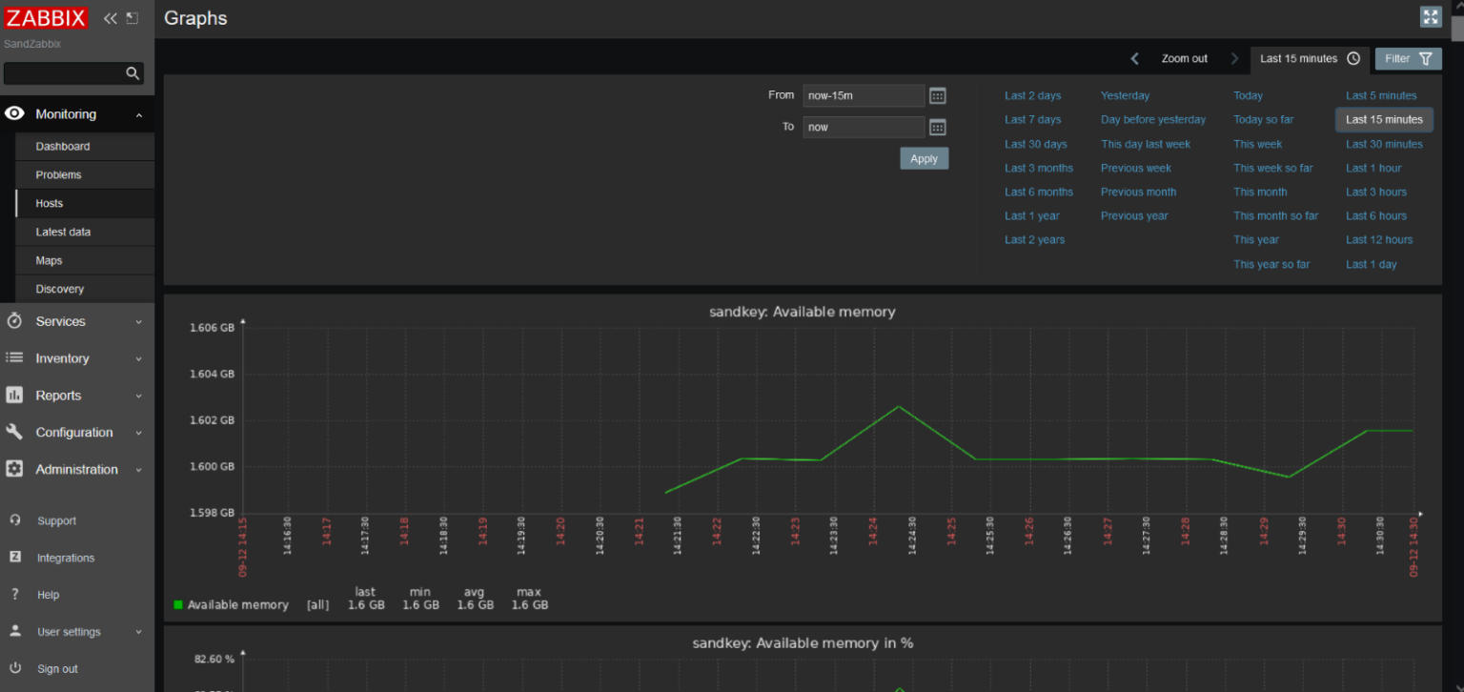Switch to the Filter tab

(x=1408, y=59)
